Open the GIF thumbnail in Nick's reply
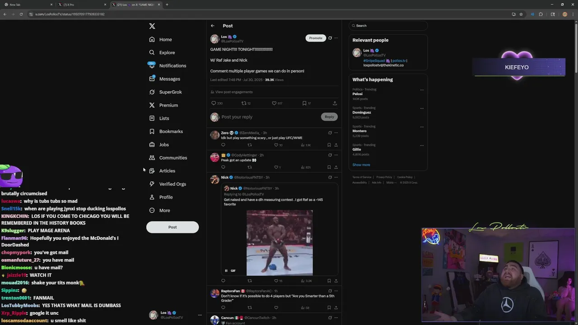This screenshot has height=325, width=578. coord(280,242)
